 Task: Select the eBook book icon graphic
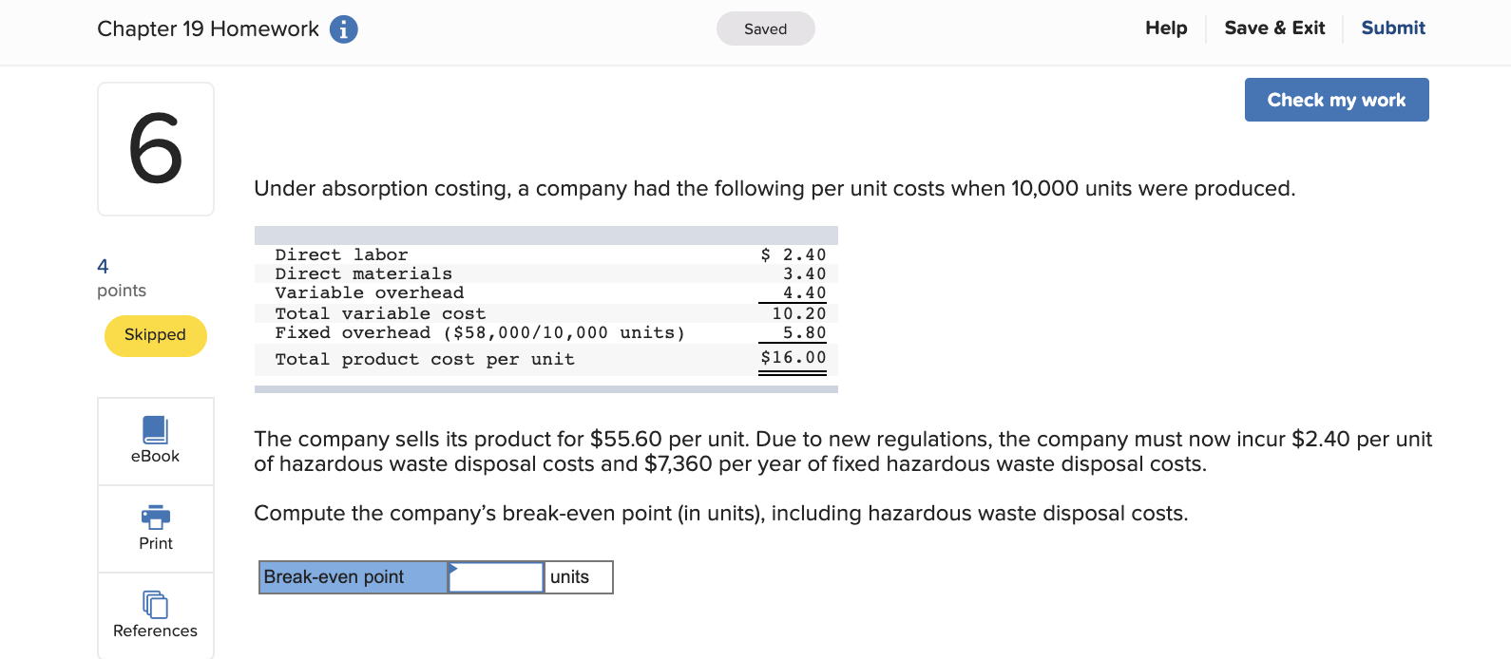pos(155,429)
